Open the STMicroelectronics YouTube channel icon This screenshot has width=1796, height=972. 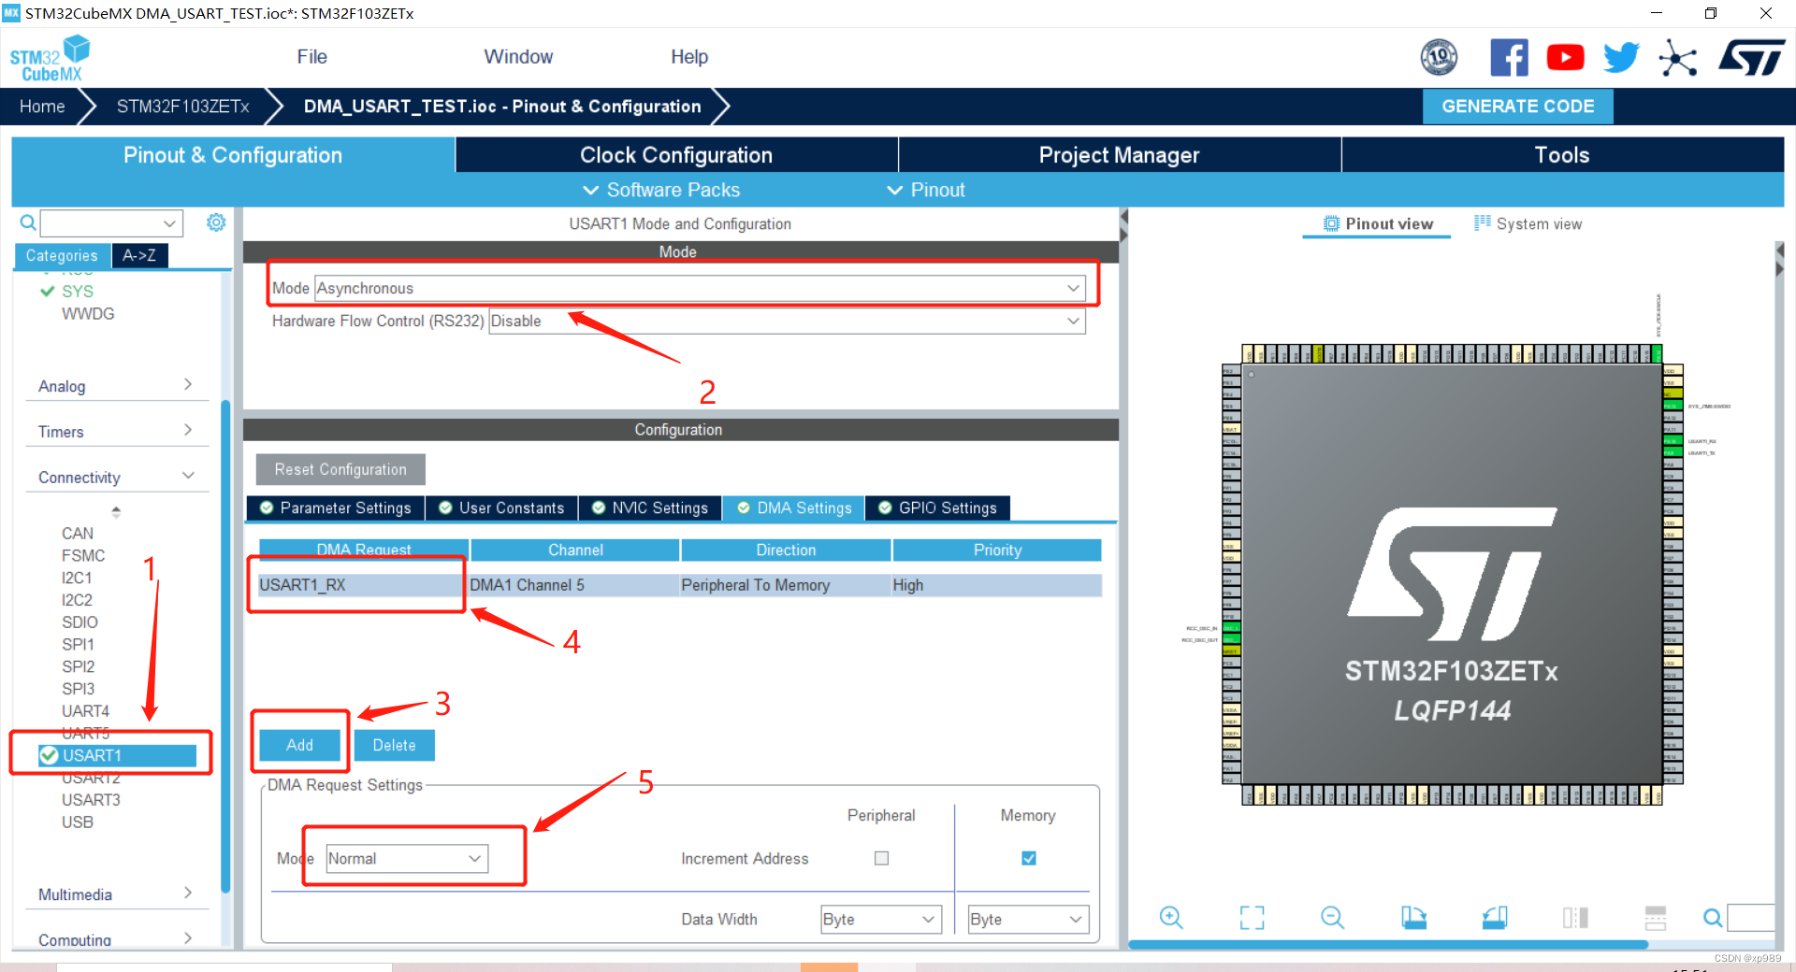[x=1565, y=56]
